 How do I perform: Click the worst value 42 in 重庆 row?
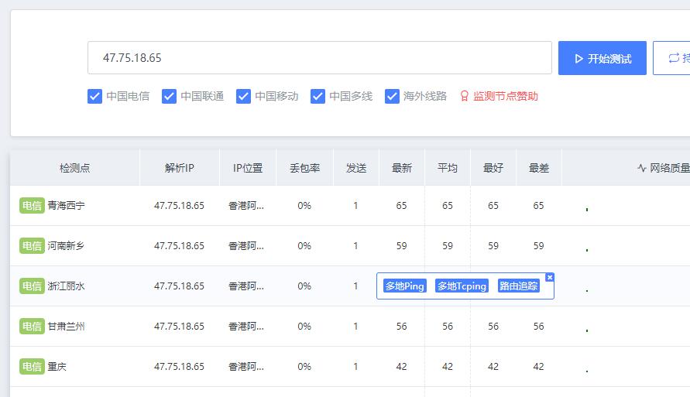pyautogui.click(x=539, y=367)
